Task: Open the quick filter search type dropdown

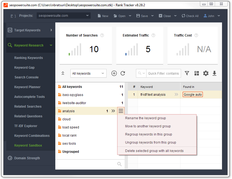Action: pyautogui.click(x=141, y=73)
